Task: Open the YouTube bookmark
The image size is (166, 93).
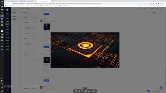Action: [62, 6]
